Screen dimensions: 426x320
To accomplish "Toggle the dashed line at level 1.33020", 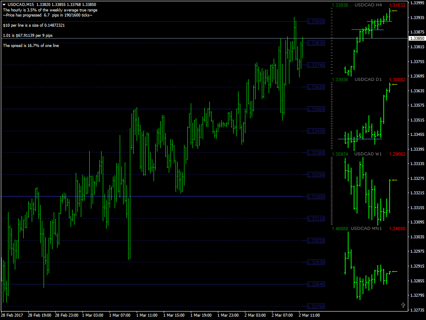I will [x=169, y=240].
